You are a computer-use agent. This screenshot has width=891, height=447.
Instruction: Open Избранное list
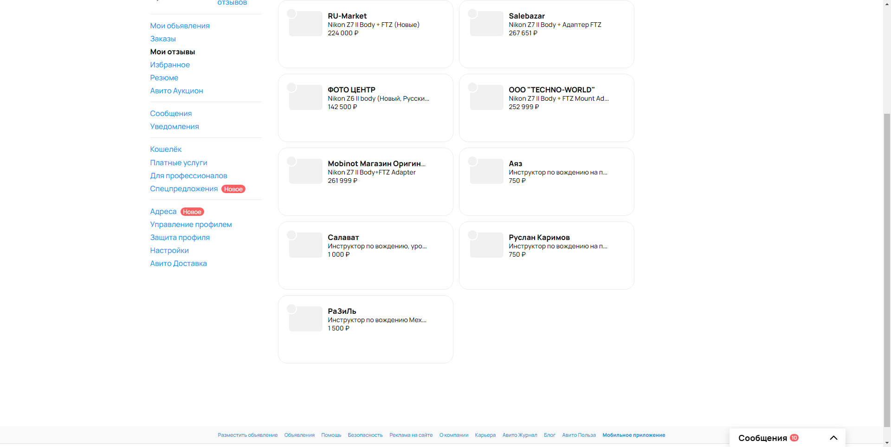[170, 65]
